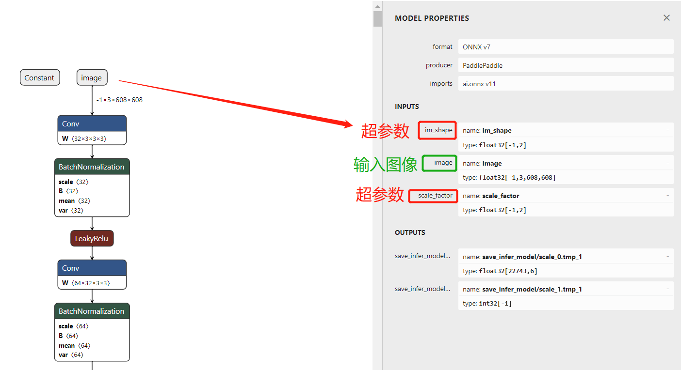Click the -1×3×608×608 edge label
This screenshot has width=681, height=370.
[x=119, y=100]
